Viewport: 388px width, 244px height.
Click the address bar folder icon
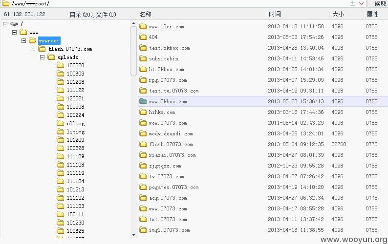[5, 3]
